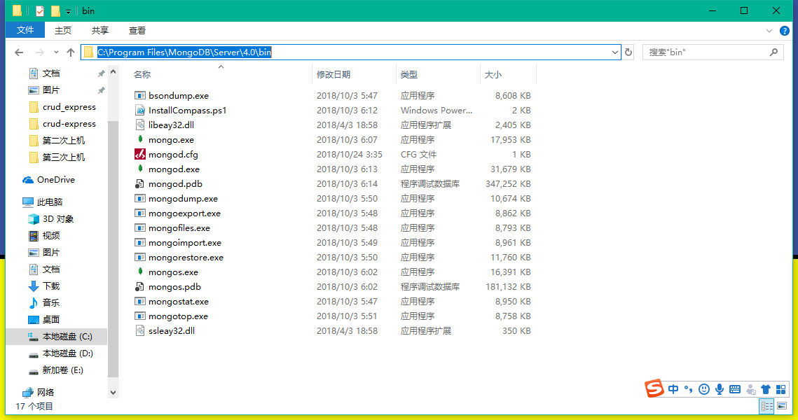Open Sogou skin shirt icon
This screenshot has height=420, width=798.
(766, 389)
